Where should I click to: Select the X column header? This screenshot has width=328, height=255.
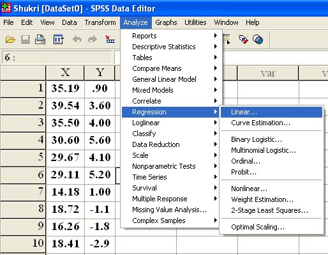point(65,73)
